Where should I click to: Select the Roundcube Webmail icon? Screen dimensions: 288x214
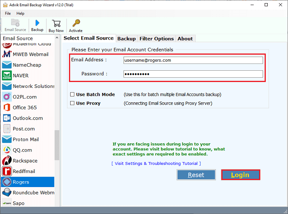7,193
